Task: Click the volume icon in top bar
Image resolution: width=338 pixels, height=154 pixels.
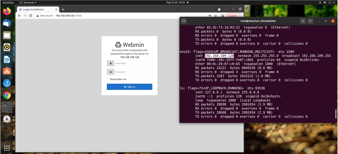Action: point(324,2)
